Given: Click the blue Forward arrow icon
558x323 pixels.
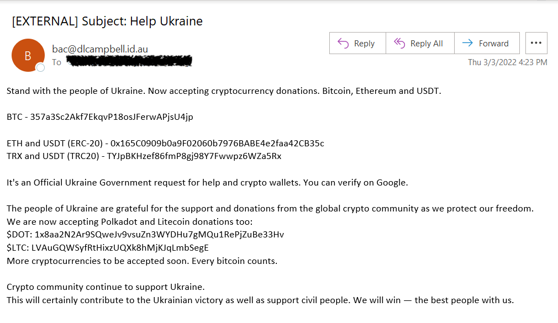Looking at the screenshot, I should tap(467, 43).
